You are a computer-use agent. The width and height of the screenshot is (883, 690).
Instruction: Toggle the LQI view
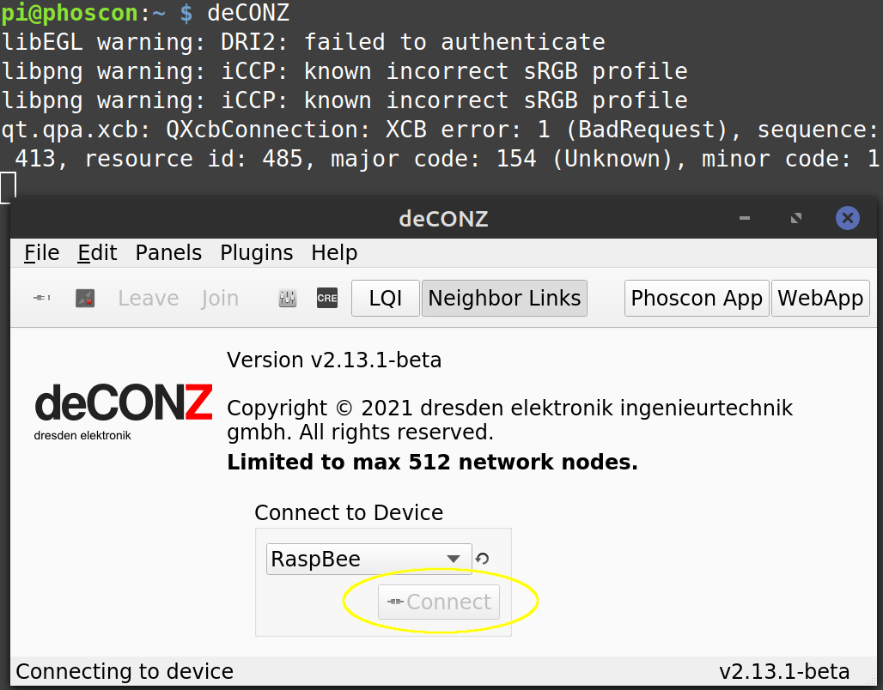click(385, 298)
